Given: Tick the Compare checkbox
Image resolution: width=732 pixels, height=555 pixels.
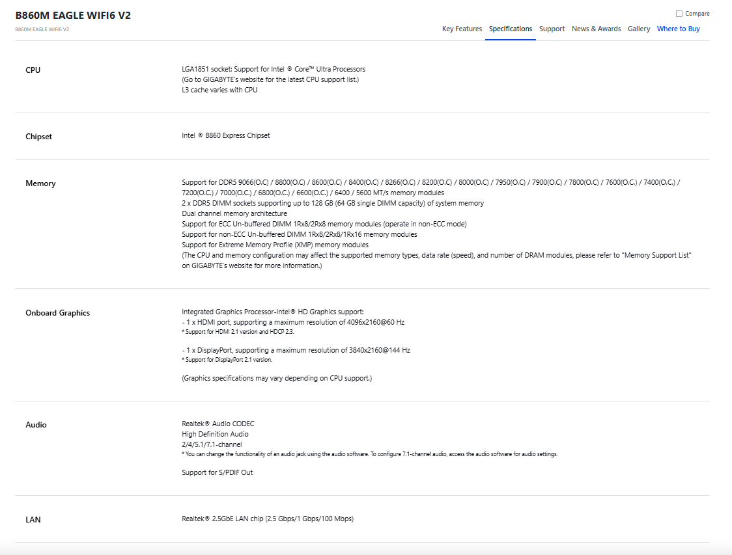Looking at the screenshot, I should tap(679, 14).
